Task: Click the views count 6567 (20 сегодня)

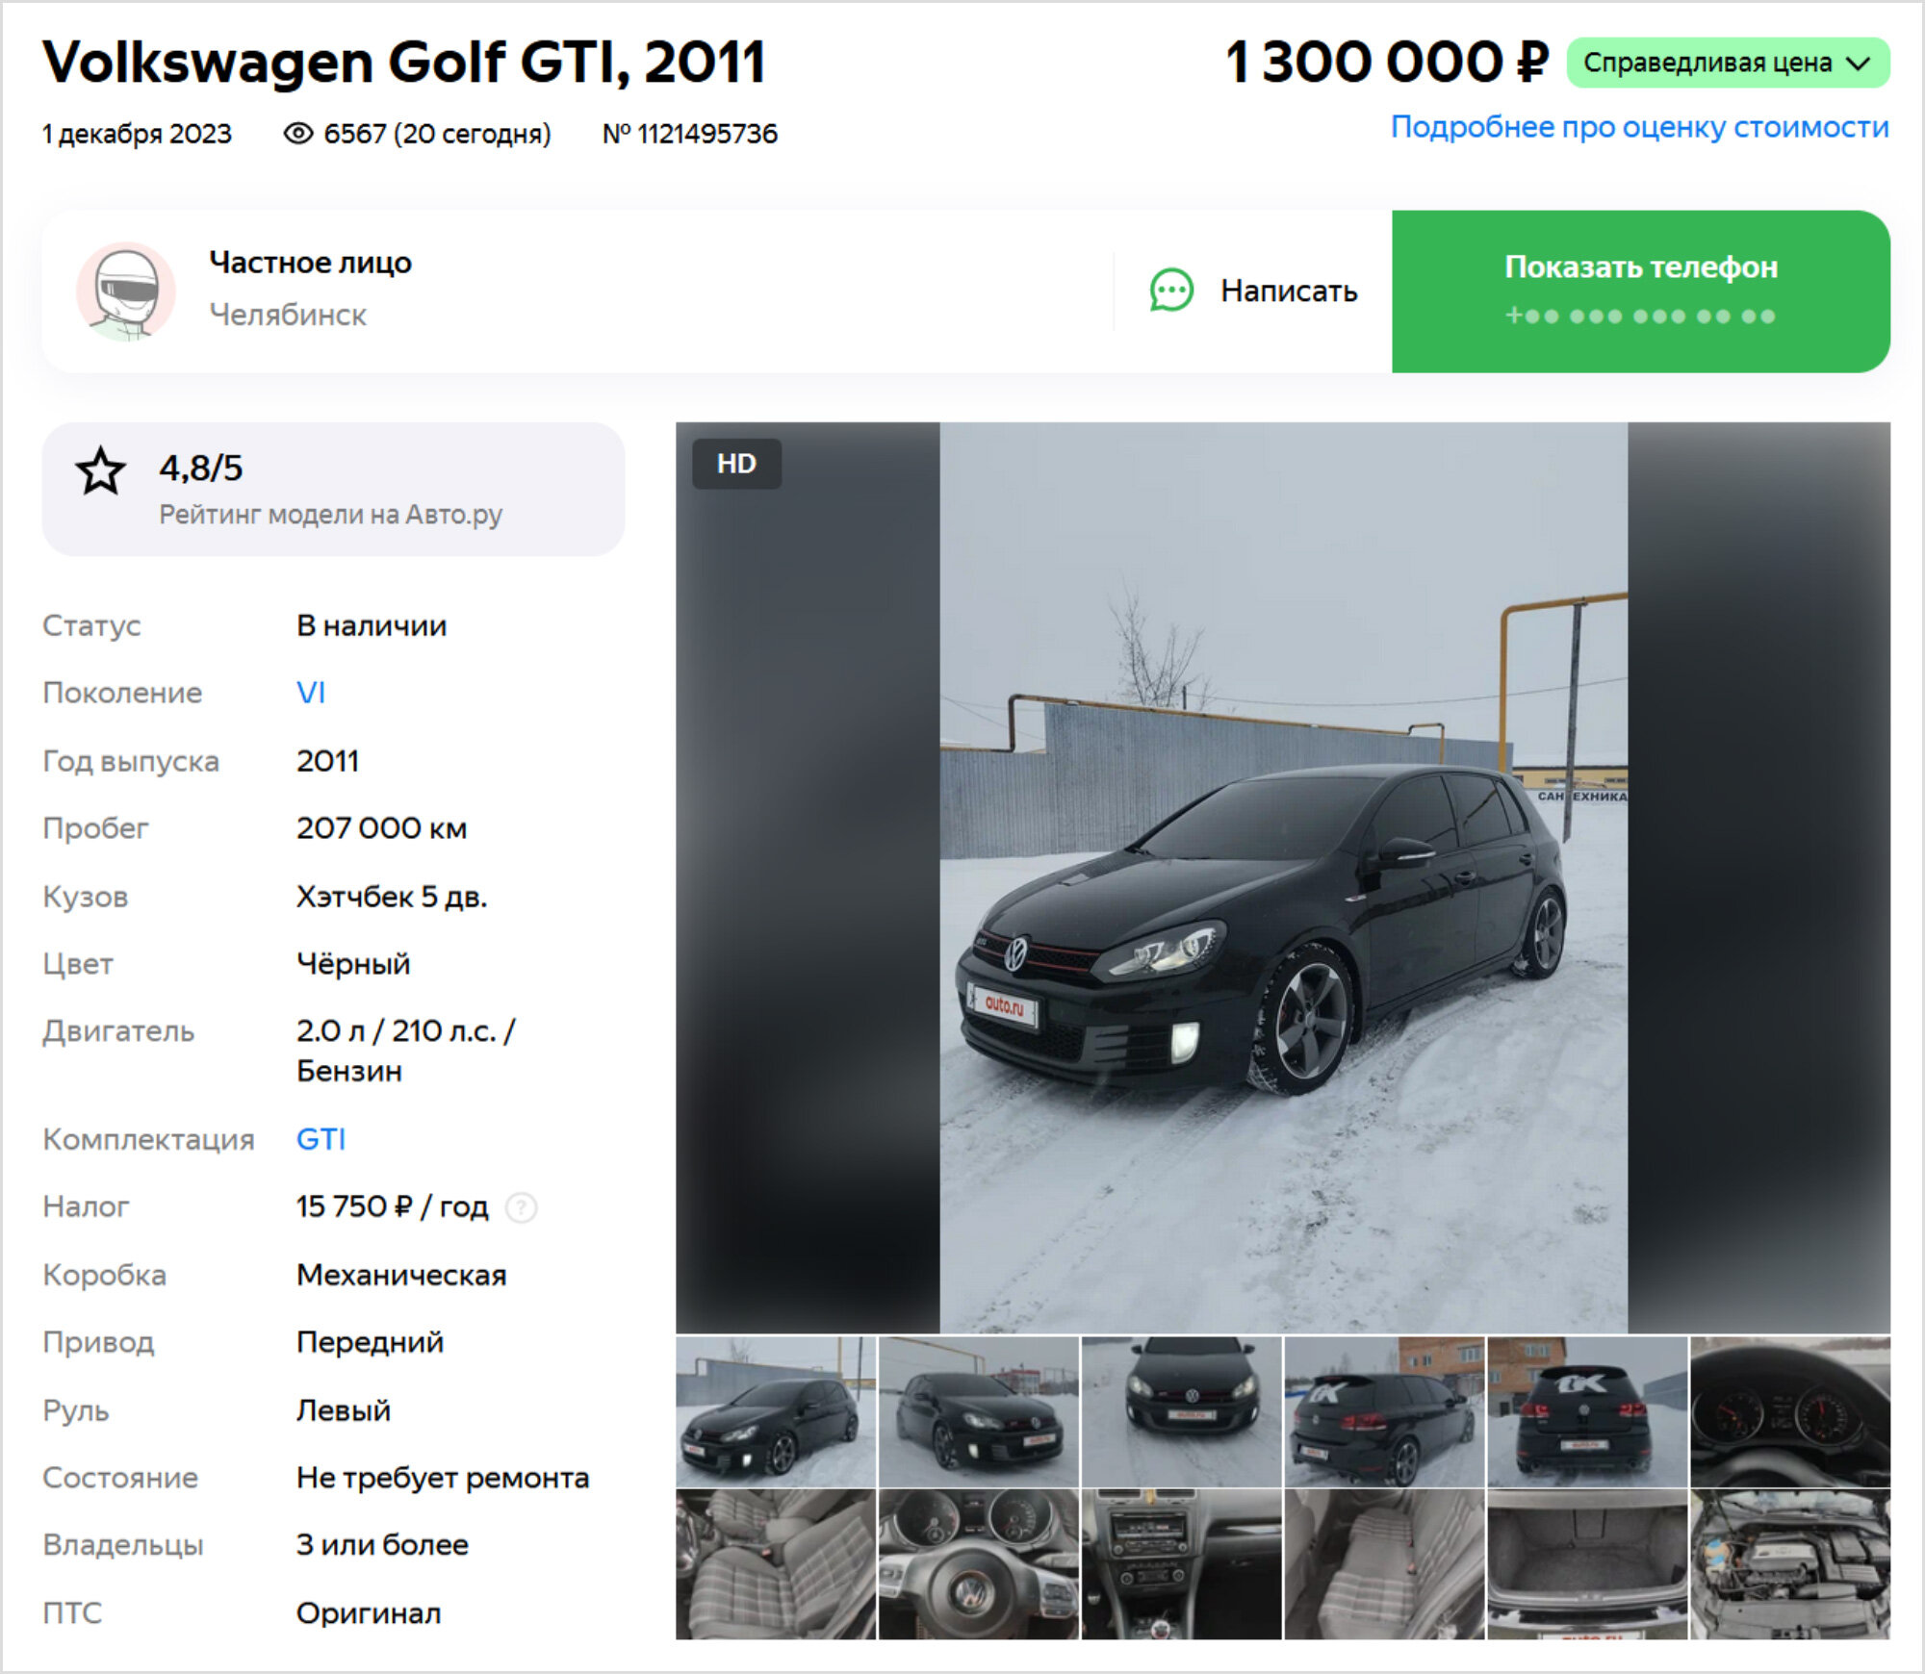Action: [x=437, y=134]
